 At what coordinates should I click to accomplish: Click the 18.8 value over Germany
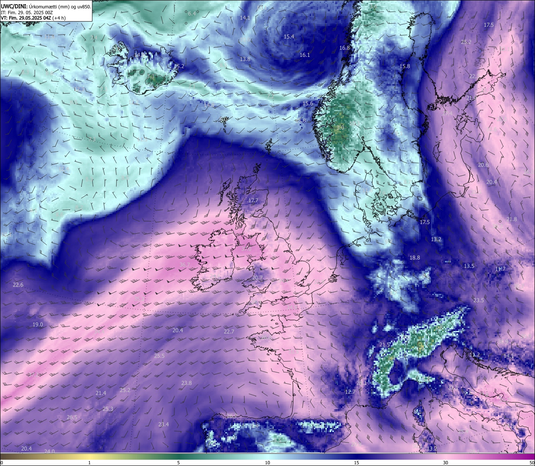[415, 257]
